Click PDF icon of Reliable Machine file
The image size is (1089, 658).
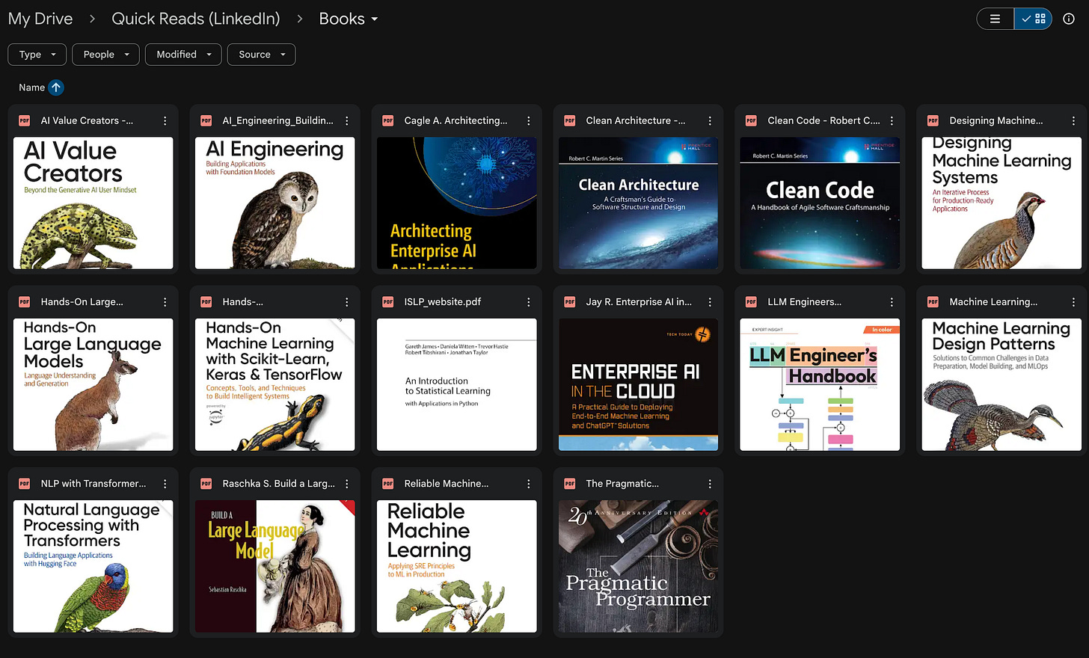(388, 484)
